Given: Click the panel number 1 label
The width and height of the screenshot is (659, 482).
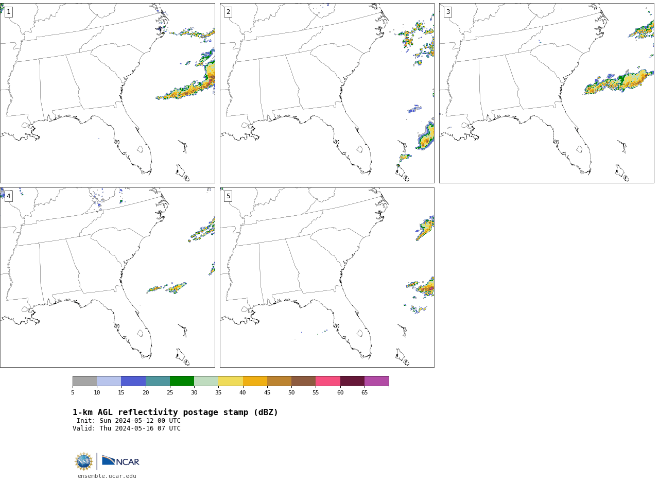Looking at the screenshot, I should tap(8, 12).
